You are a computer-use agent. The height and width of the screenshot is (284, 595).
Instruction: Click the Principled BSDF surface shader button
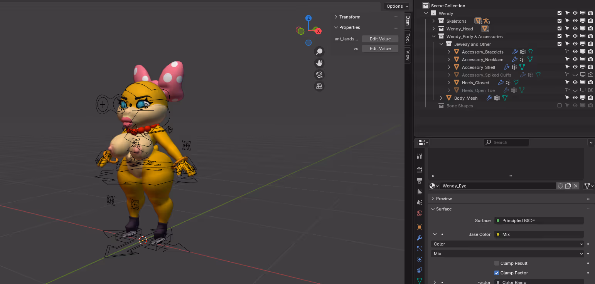point(539,221)
